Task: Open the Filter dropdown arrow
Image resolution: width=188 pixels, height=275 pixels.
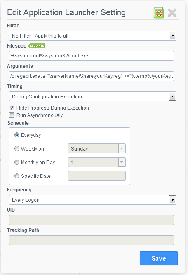Action: [172, 36]
